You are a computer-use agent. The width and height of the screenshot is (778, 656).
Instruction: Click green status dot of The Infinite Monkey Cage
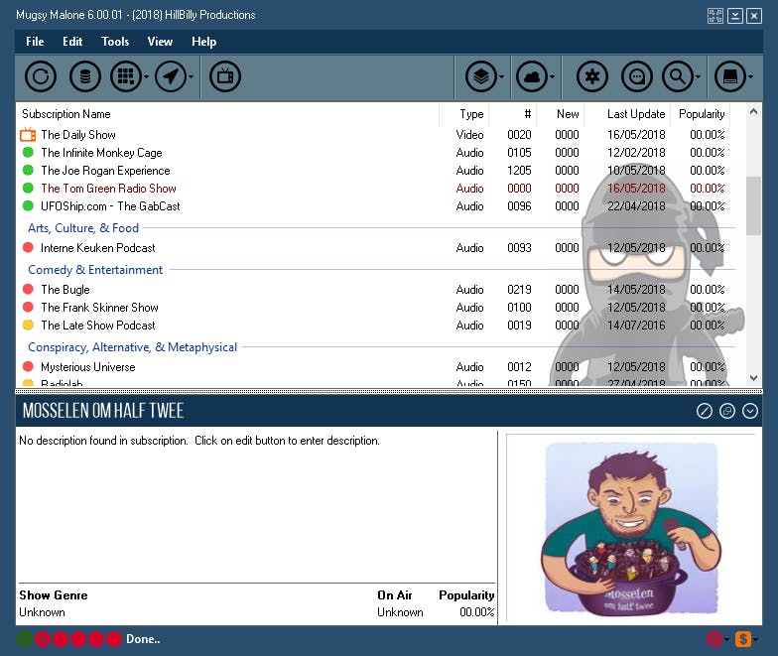click(28, 152)
